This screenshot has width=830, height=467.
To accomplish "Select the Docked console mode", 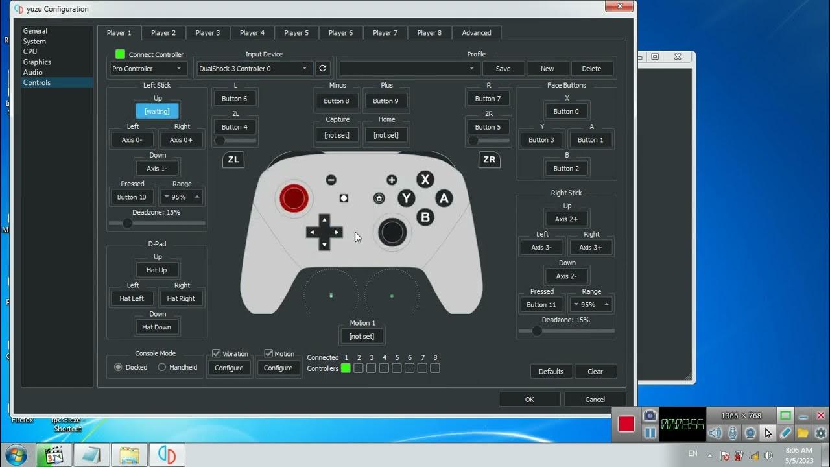I will point(118,367).
